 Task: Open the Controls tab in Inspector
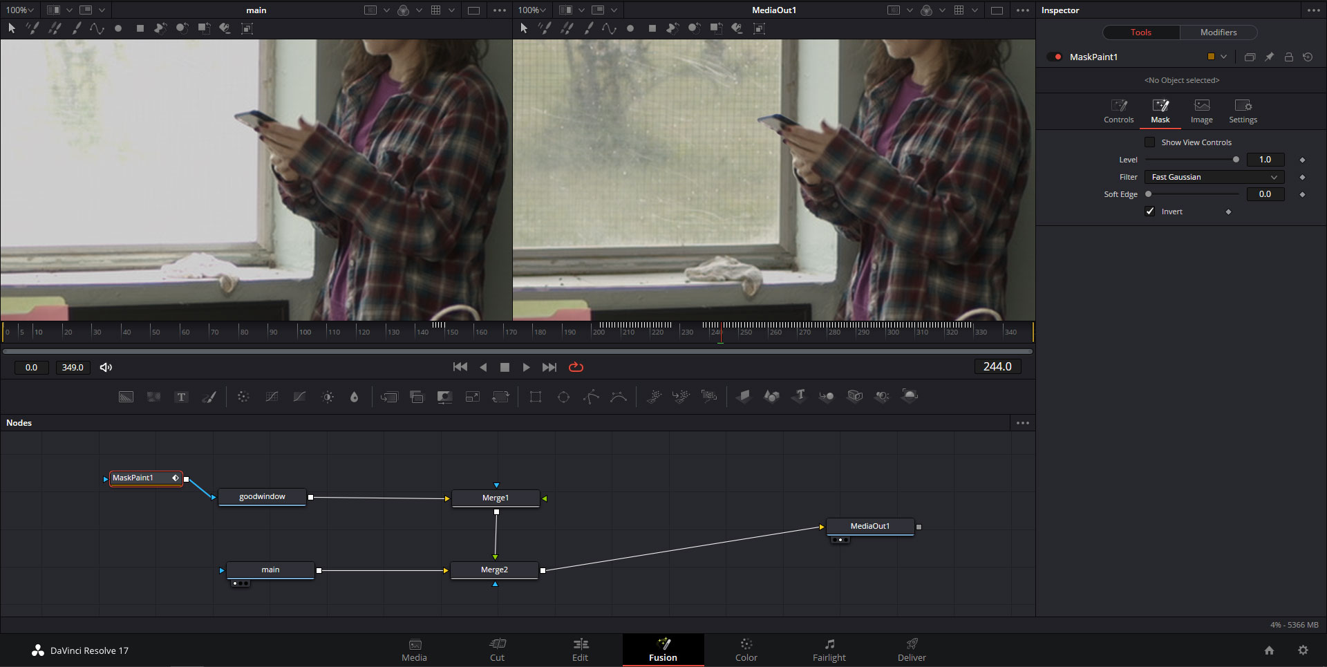(x=1118, y=111)
